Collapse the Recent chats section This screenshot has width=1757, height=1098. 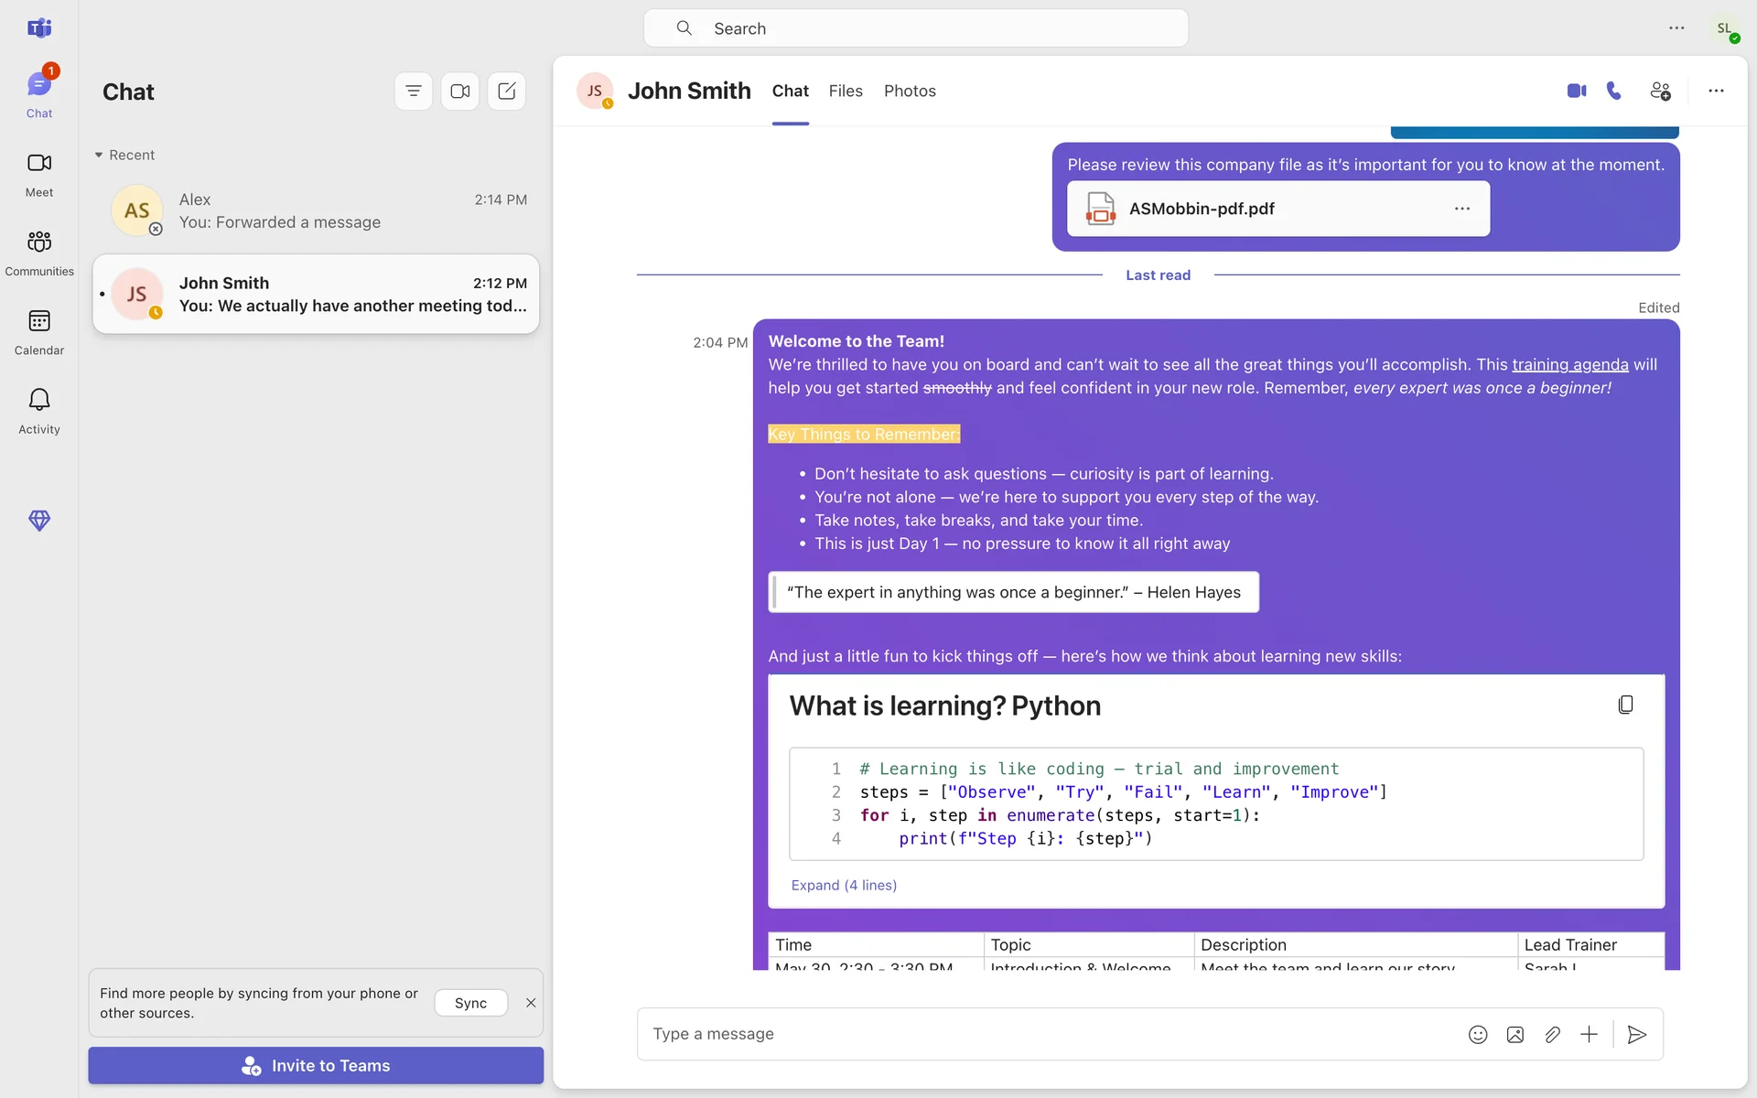click(99, 156)
